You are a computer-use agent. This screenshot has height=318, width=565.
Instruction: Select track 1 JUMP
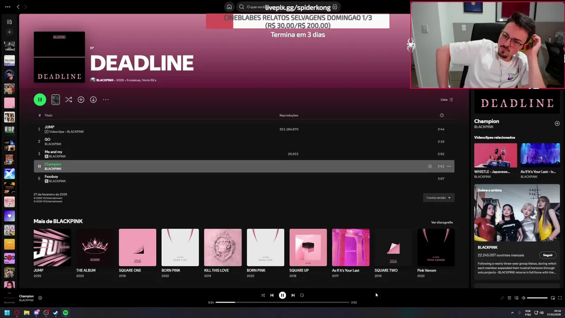(244, 129)
